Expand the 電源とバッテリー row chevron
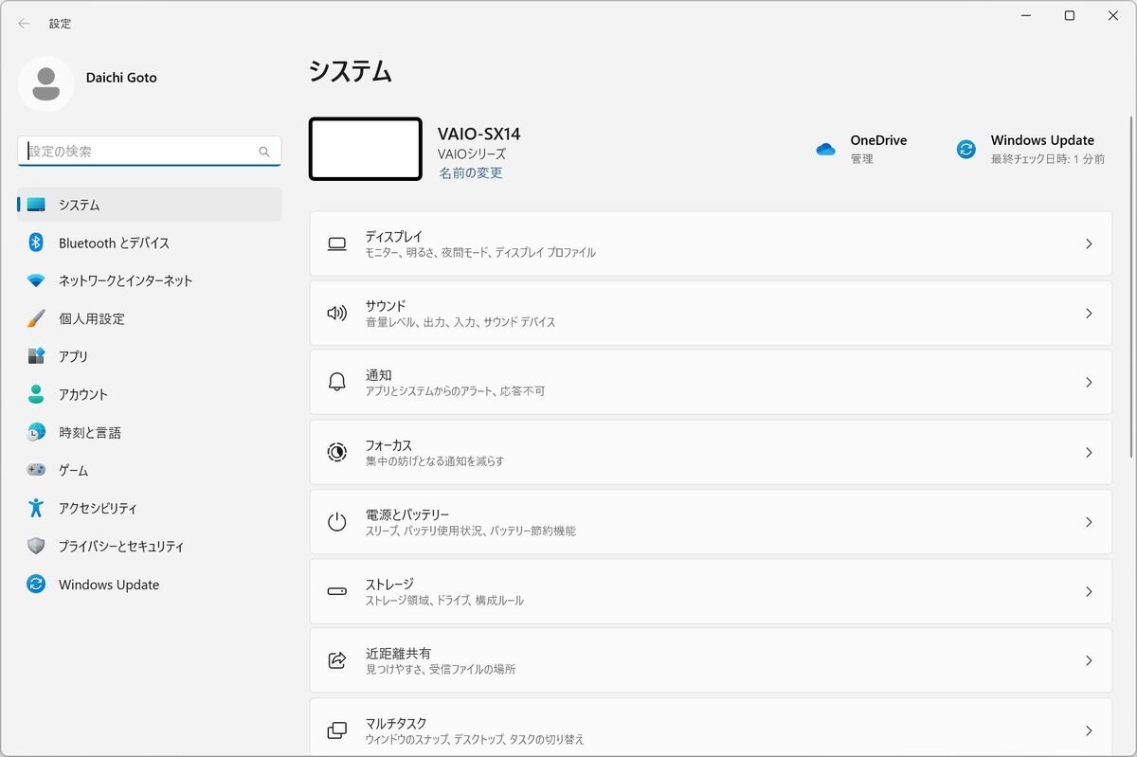 [1089, 522]
